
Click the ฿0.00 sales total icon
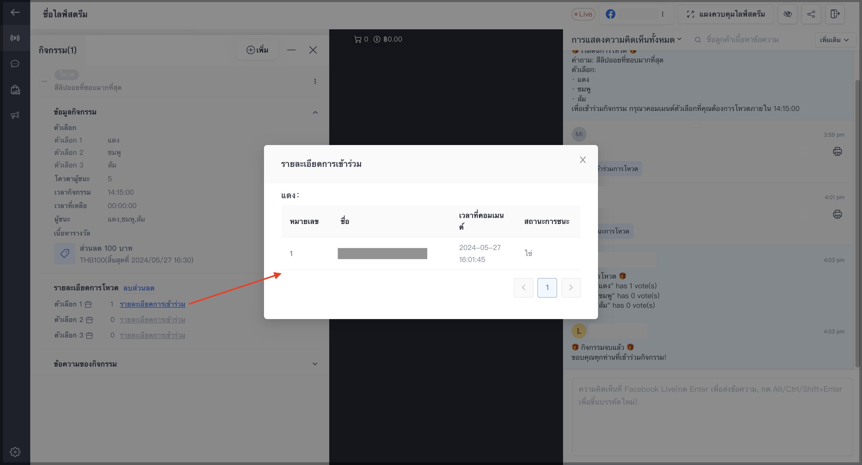(x=377, y=39)
